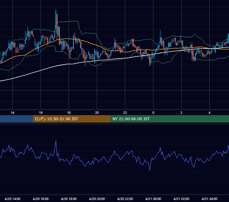
Task: Click the hour label 14 on chart axis
Action: click(12, 113)
